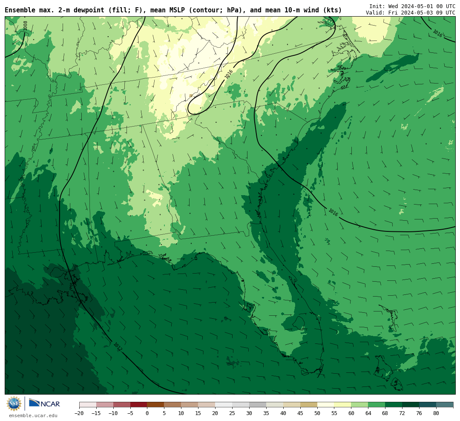Screen dimensions: 460x421
Task: Click the colorbar tick label 55
Action: [x=334, y=413]
